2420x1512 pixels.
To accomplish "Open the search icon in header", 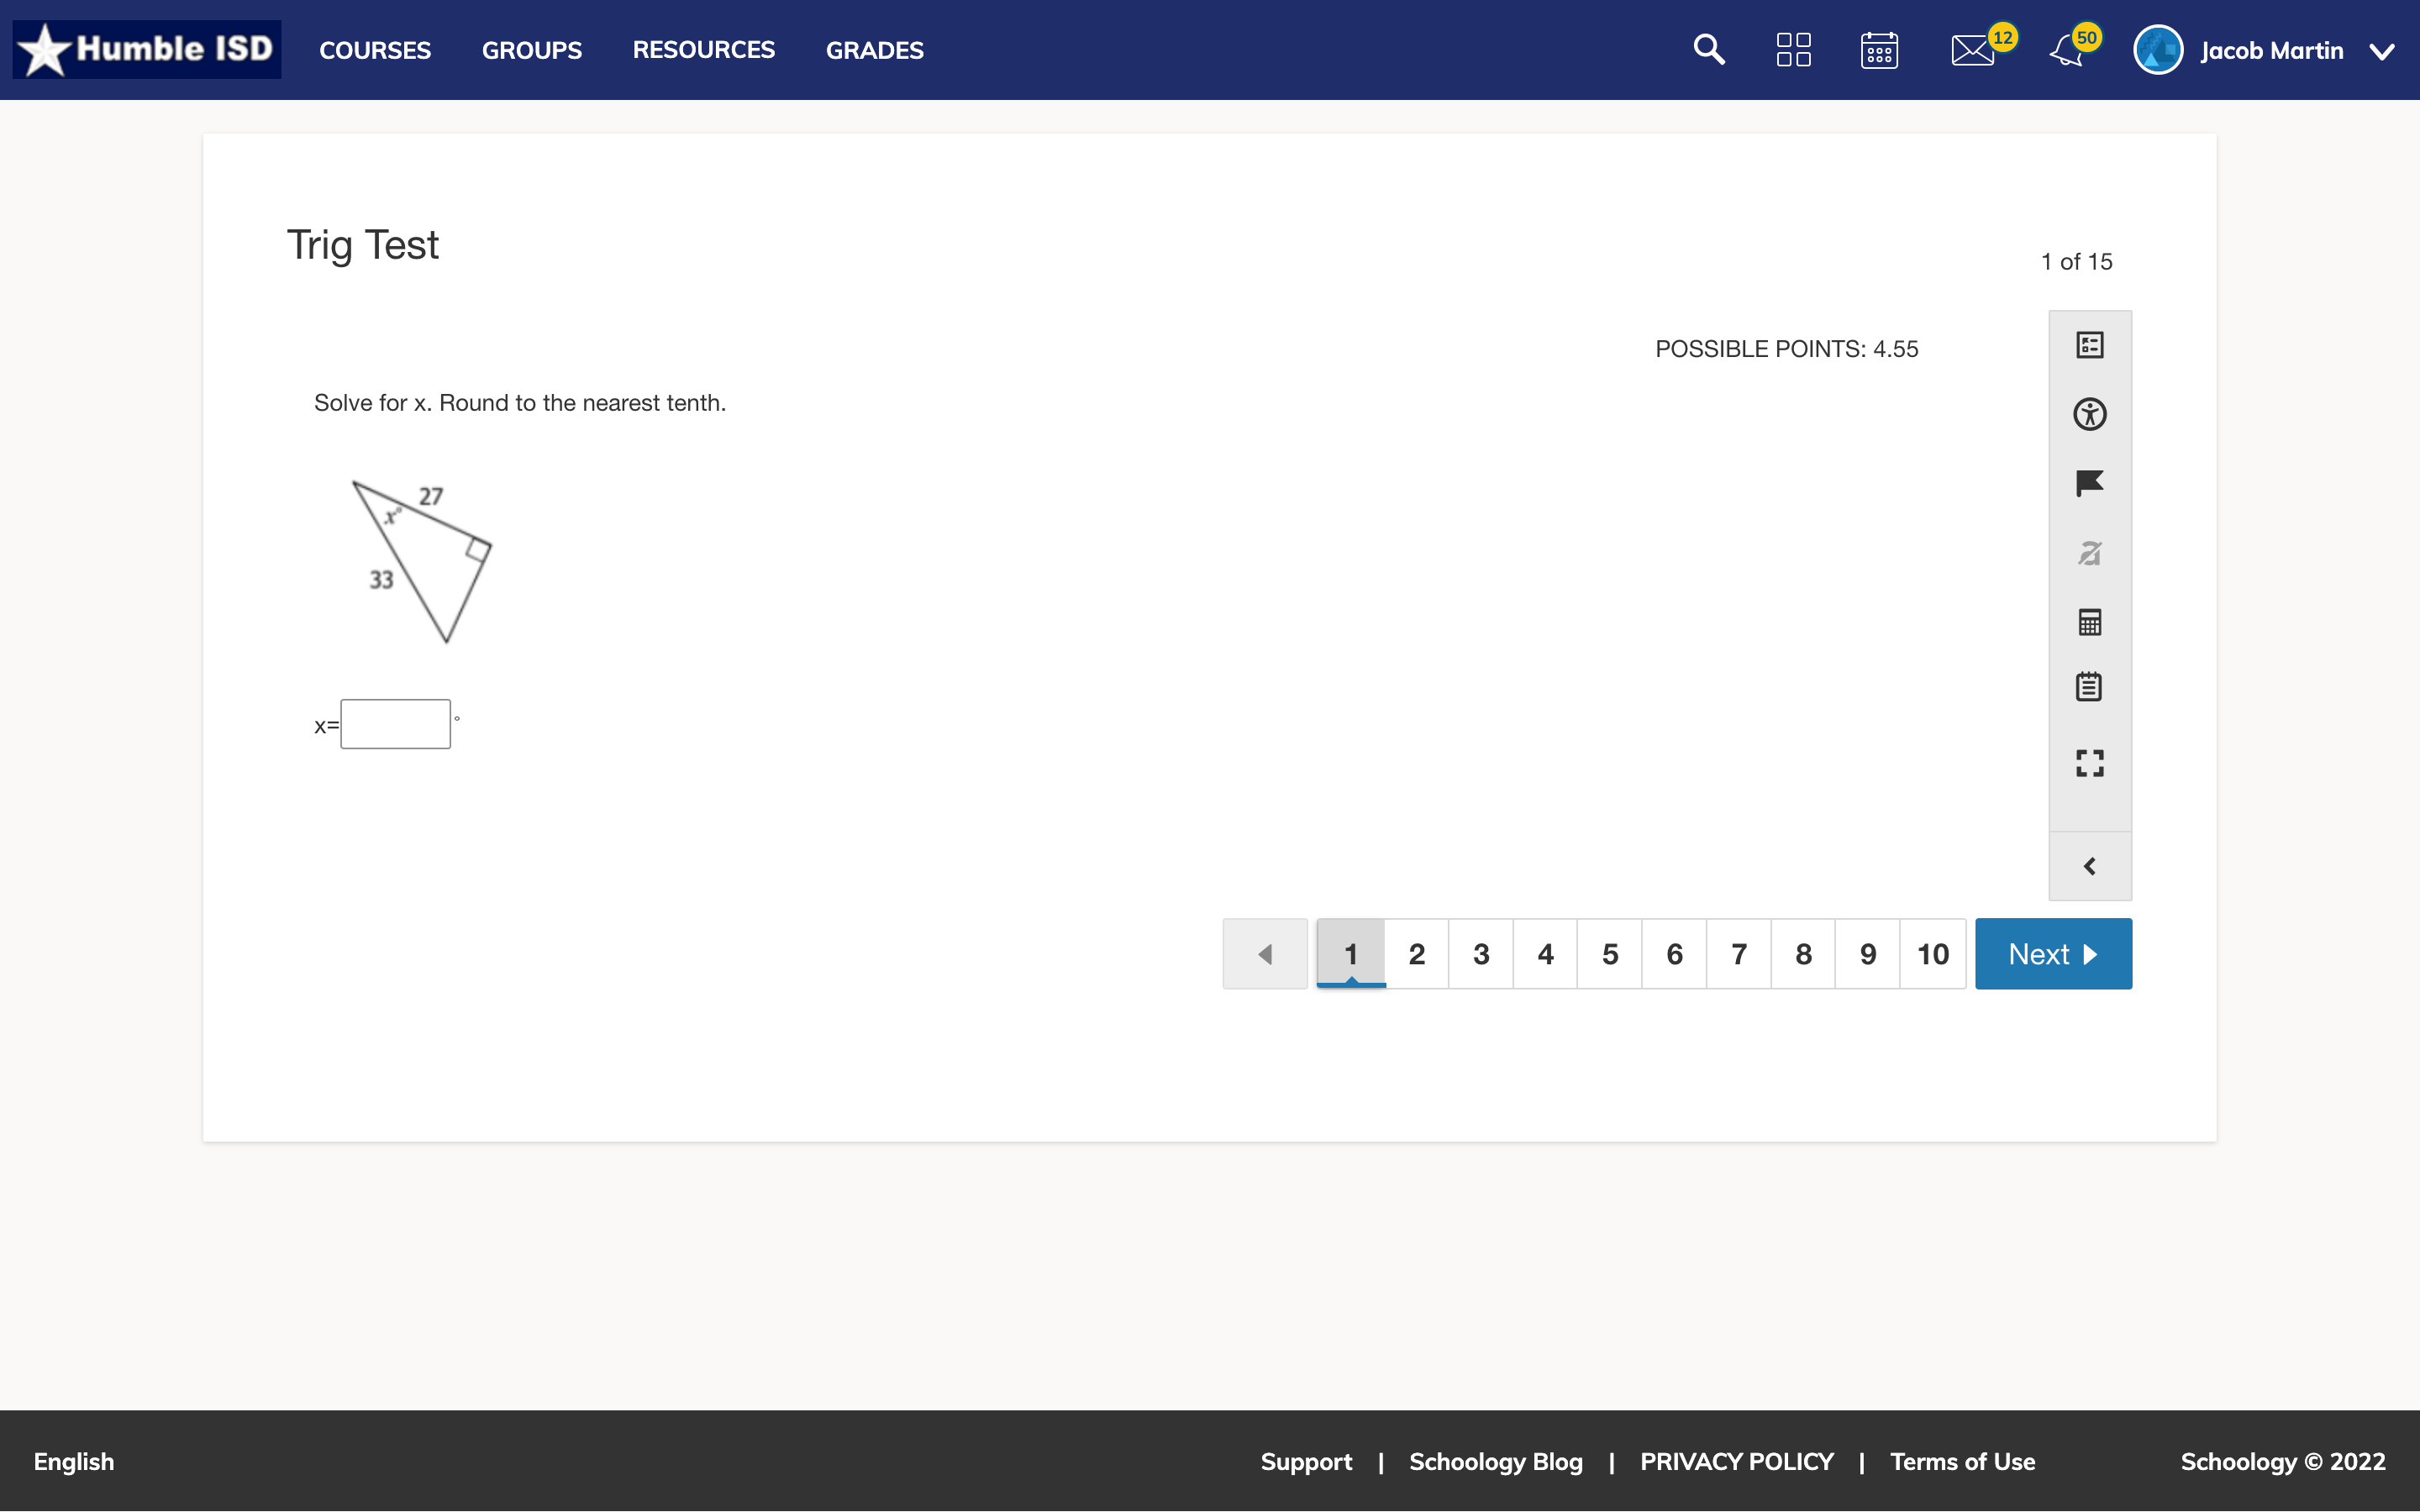I will [1709, 50].
